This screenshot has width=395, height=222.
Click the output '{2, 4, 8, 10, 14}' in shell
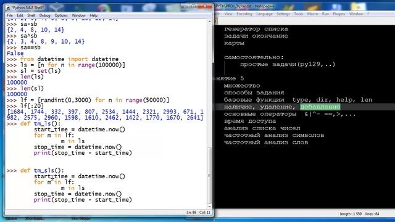[36, 30]
